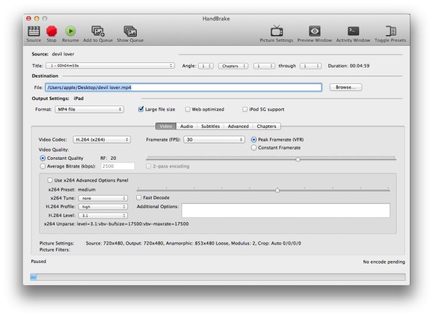Click the encode progress bar

coord(218,277)
